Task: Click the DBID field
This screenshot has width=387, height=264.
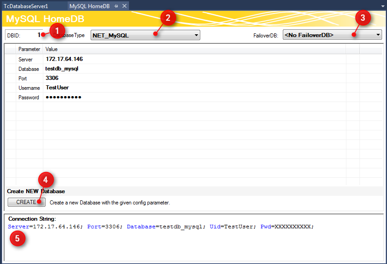Action: pyautogui.click(x=24, y=35)
